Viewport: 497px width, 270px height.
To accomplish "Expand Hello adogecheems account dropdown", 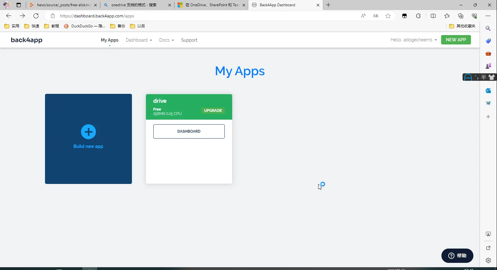I will (x=413, y=40).
